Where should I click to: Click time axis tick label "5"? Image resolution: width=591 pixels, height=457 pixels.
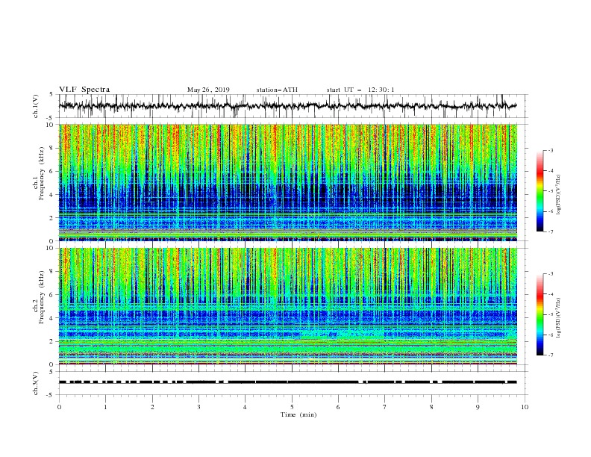(292, 407)
